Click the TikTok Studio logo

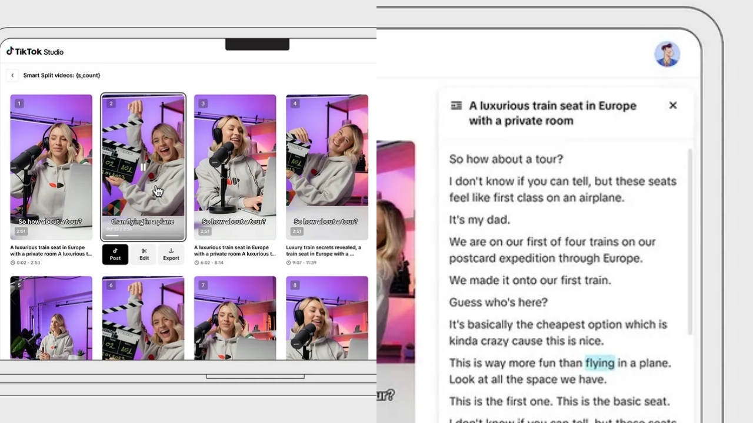point(34,51)
